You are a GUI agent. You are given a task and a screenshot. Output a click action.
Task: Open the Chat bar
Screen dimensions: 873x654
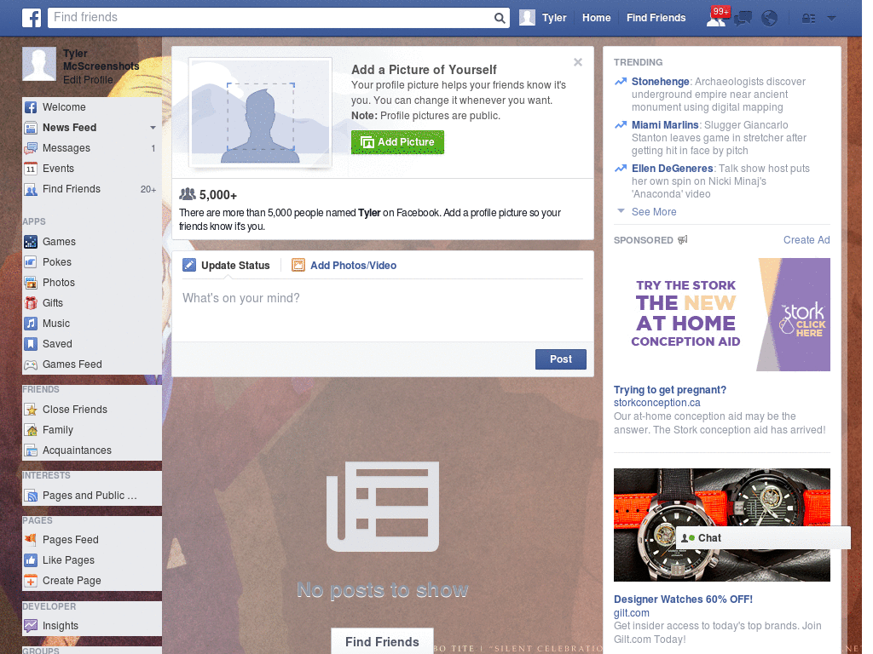pos(763,538)
